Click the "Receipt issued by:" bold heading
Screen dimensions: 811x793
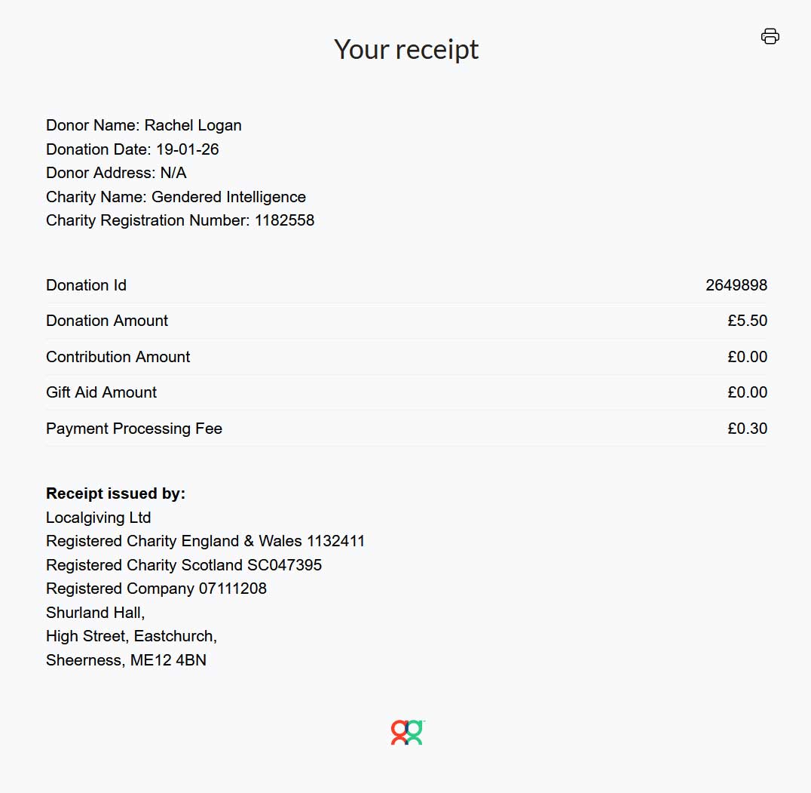click(x=115, y=493)
